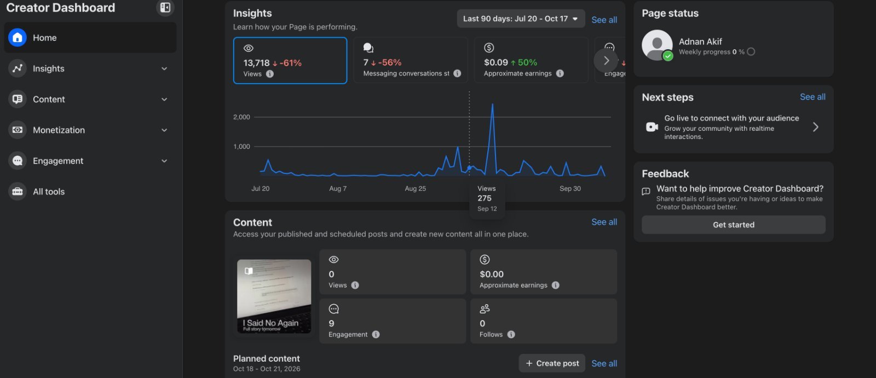Click the Home sidebar icon
This screenshot has height=378, width=876.
pyautogui.click(x=18, y=38)
